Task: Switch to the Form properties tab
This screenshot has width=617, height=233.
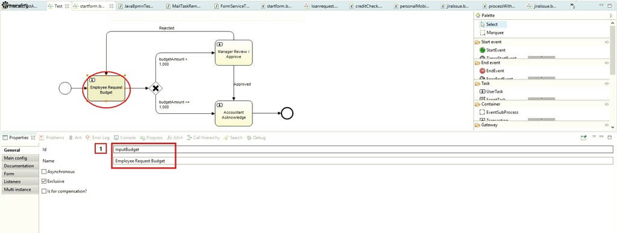Action: (9, 173)
